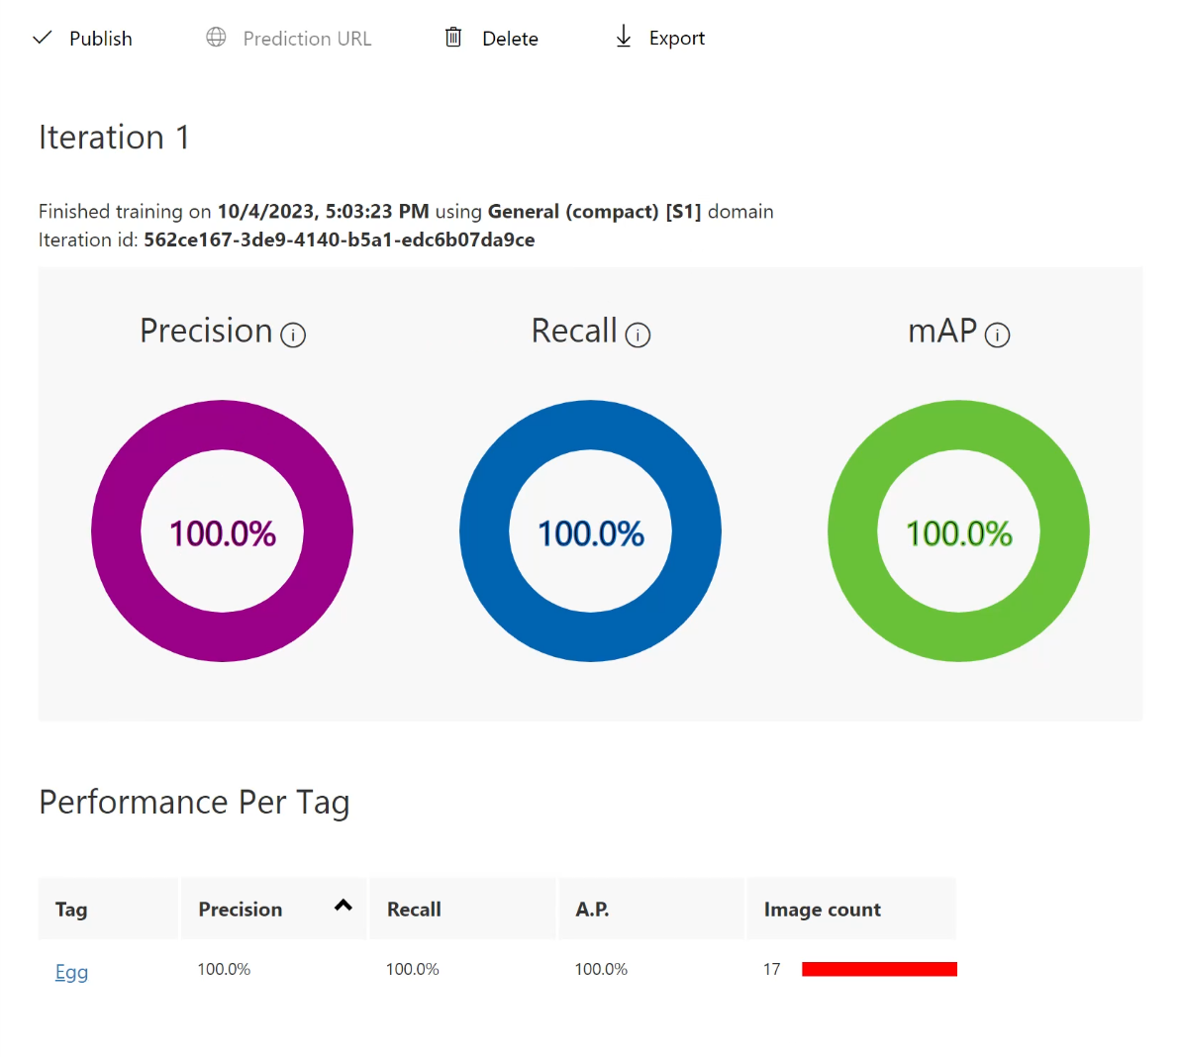Screen dimensions: 1181x1057
Task: Sort table by the Tag column header
Action: 71,910
